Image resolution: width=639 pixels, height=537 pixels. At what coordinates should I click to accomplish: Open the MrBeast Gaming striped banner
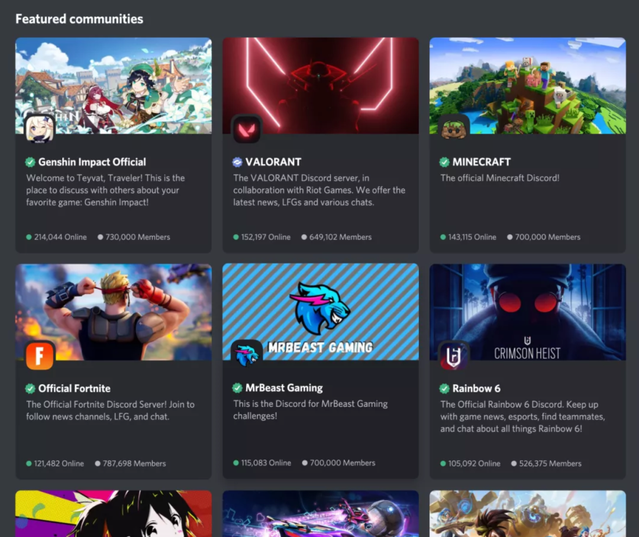point(320,312)
